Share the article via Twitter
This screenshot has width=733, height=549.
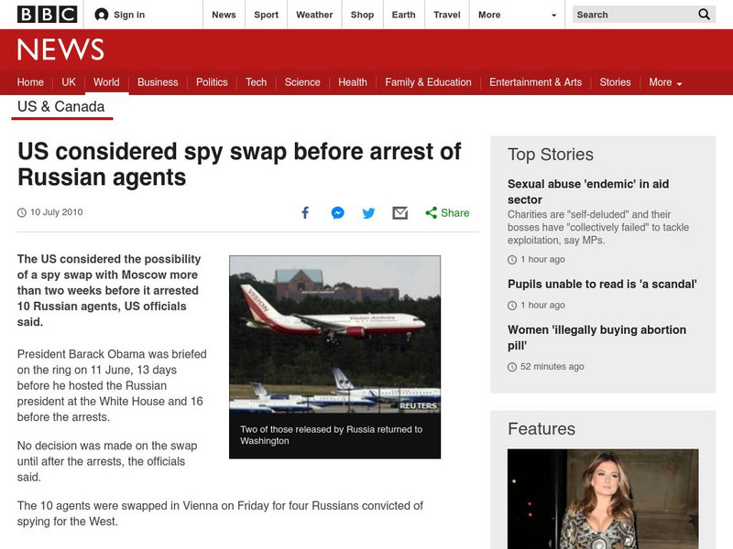(x=366, y=212)
